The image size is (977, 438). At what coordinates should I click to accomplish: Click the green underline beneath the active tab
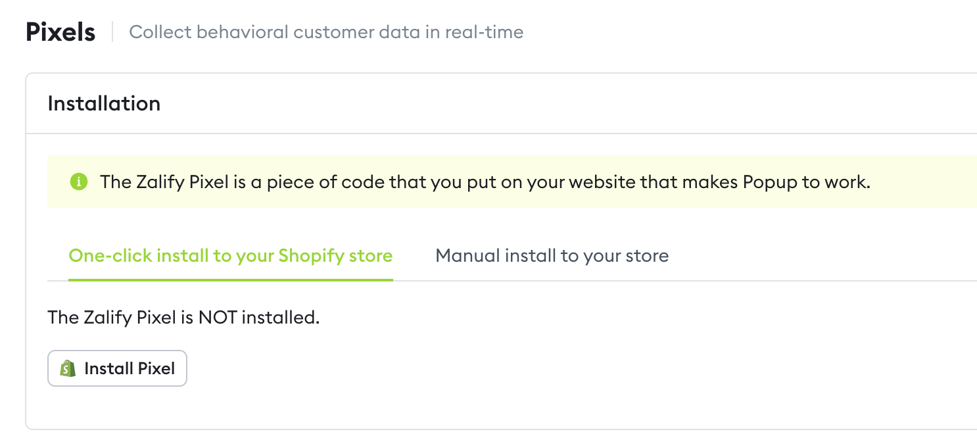230,280
